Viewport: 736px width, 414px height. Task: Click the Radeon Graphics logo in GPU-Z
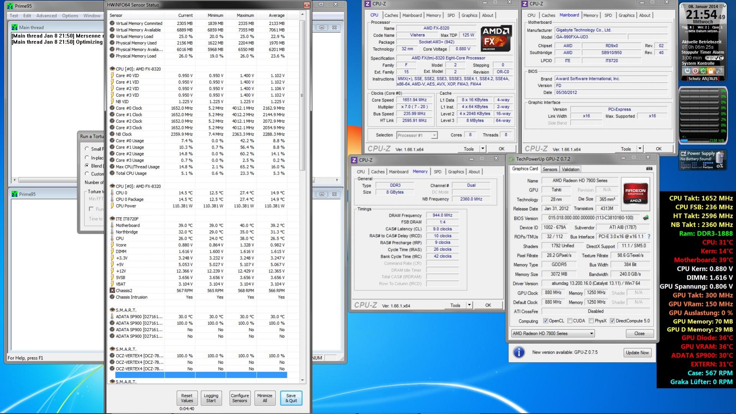[635, 194]
